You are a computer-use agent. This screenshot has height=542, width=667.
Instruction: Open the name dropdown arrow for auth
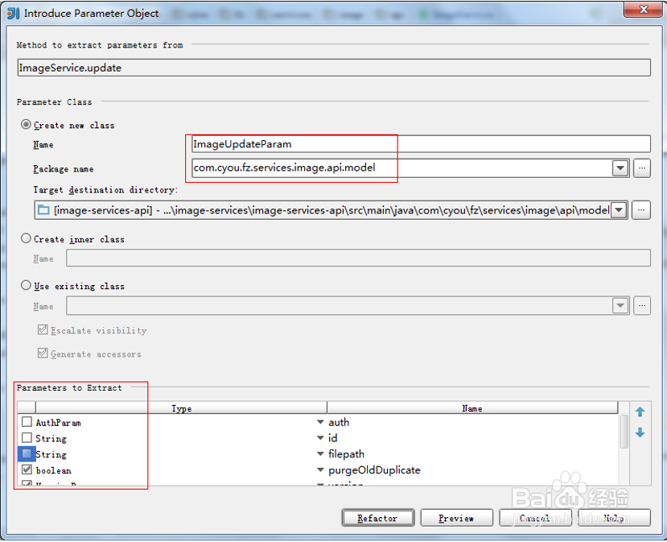pos(320,422)
